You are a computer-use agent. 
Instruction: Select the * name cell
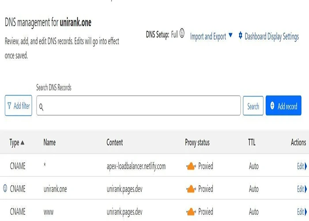tap(45, 165)
